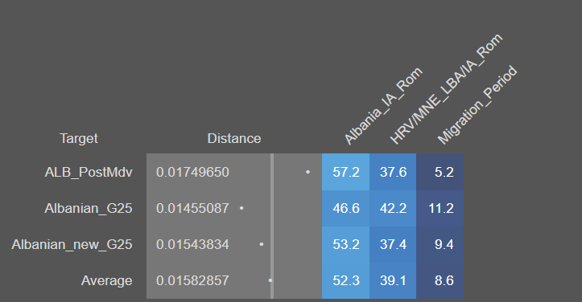Select the ALB_PostMdv target row label
Screen dimensions: 582x302
[x=89, y=172]
